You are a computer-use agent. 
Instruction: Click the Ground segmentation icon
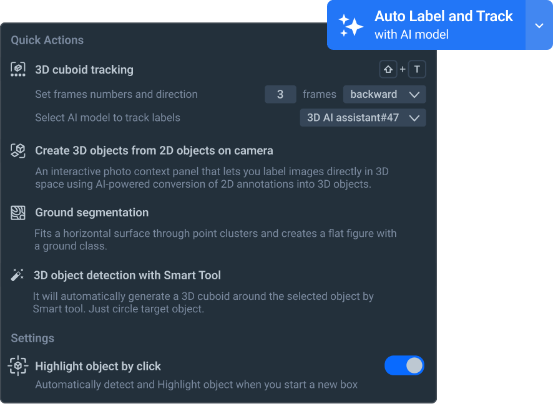tap(18, 213)
